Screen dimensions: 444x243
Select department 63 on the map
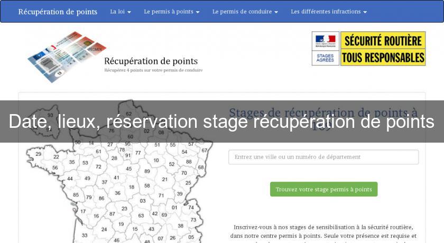coord(141,216)
